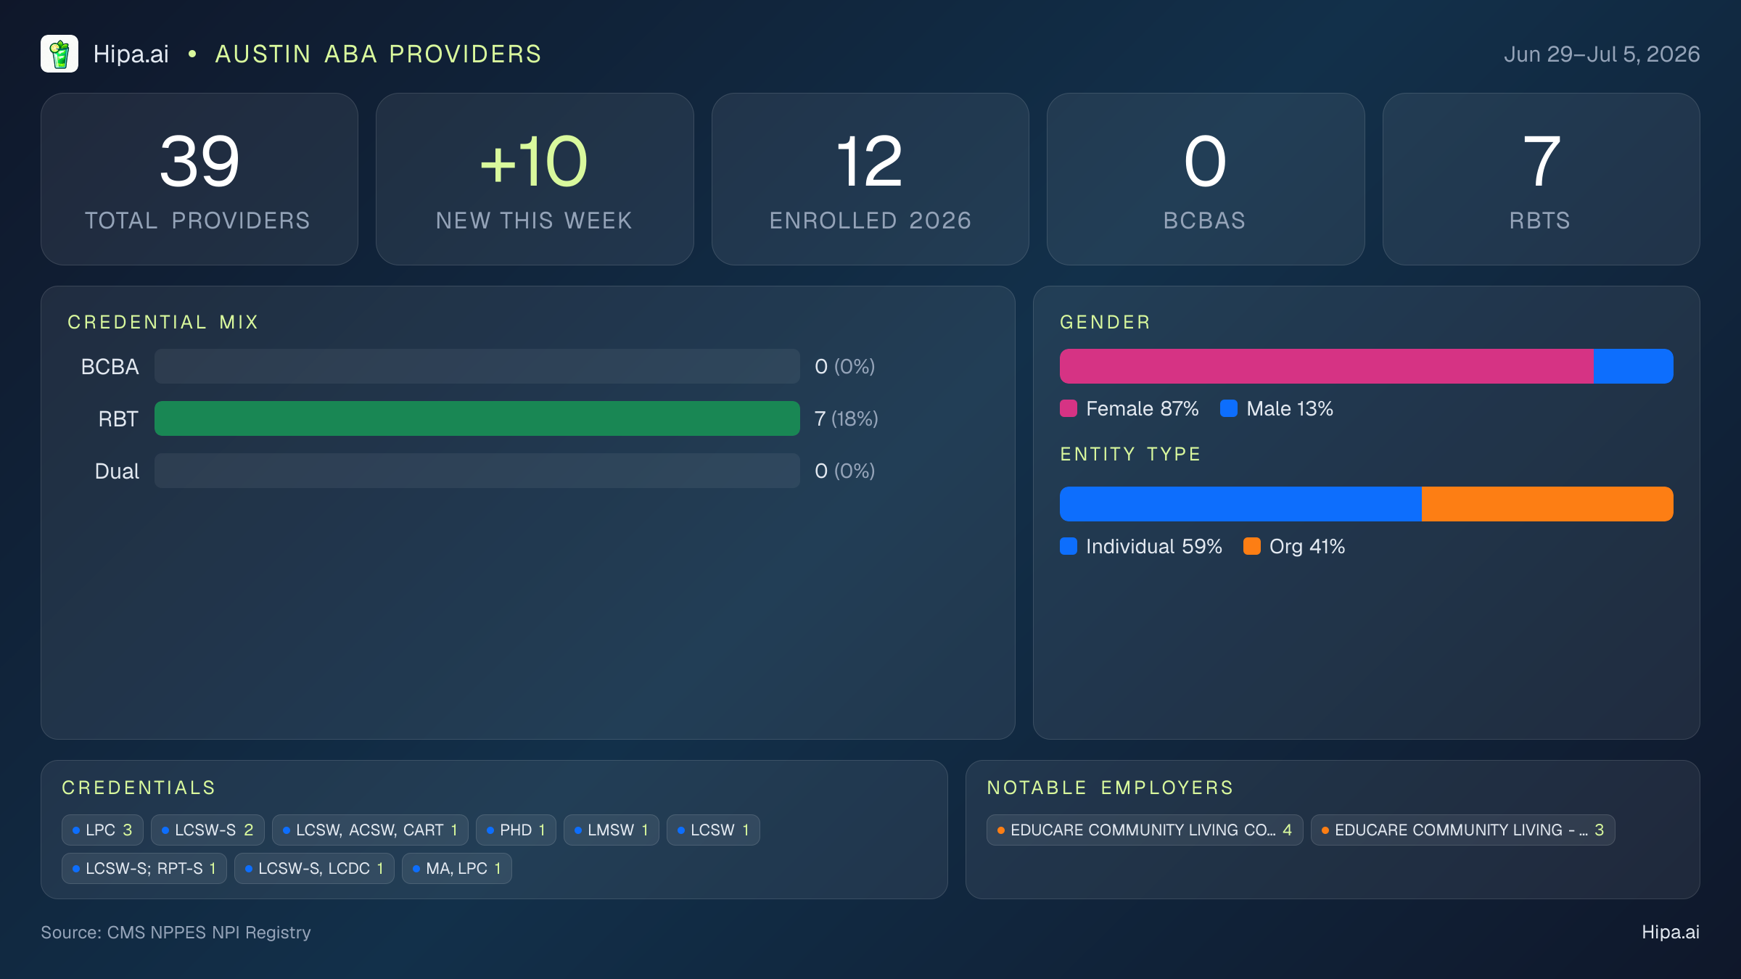The image size is (1741, 979).
Task: Click the LMSW 1 credential tag
Action: point(612,830)
